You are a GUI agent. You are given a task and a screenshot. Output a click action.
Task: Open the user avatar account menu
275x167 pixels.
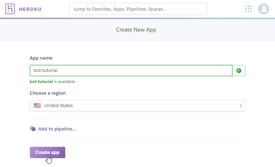point(263,9)
